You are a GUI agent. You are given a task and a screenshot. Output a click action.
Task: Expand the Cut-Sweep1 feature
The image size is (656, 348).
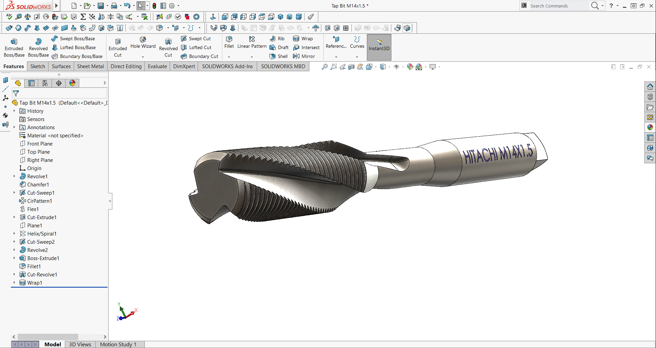(x=14, y=193)
